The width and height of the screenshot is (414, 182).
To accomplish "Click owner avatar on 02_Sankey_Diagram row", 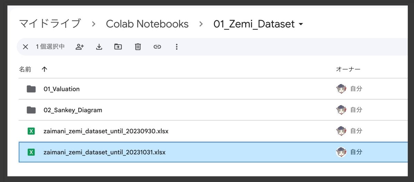I will pyautogui.click(x=341, y=110).
